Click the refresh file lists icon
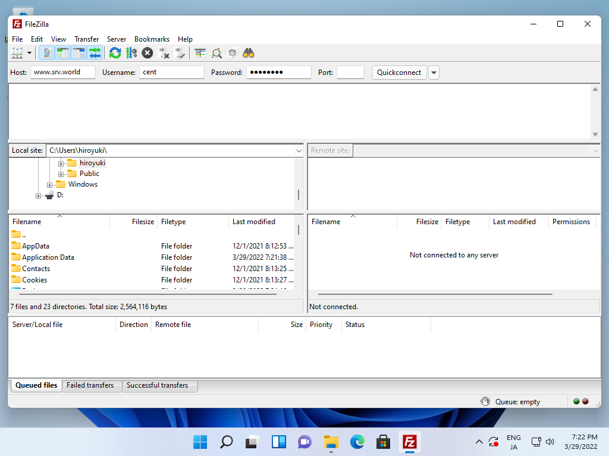The image size is (609, 456). 115,53
